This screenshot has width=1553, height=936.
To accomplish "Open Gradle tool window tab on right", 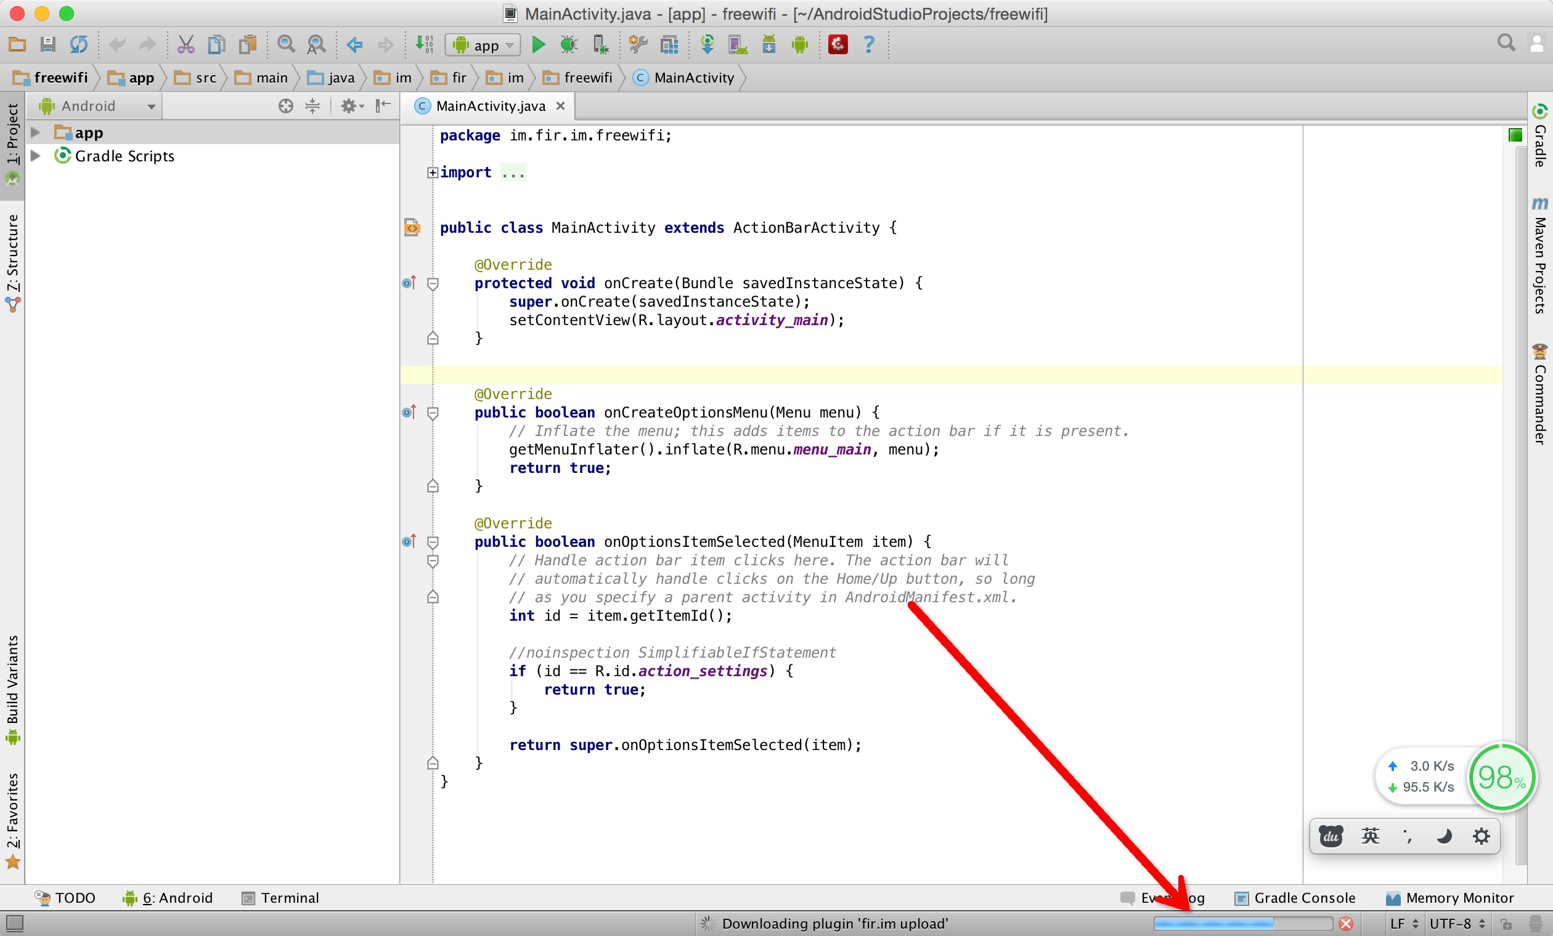I will [x=1540, y=135].
